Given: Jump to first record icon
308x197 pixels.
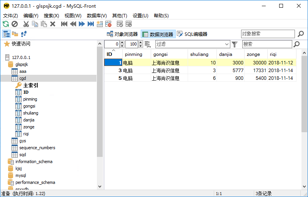Looking at the screenshot, I should point(64,24).
